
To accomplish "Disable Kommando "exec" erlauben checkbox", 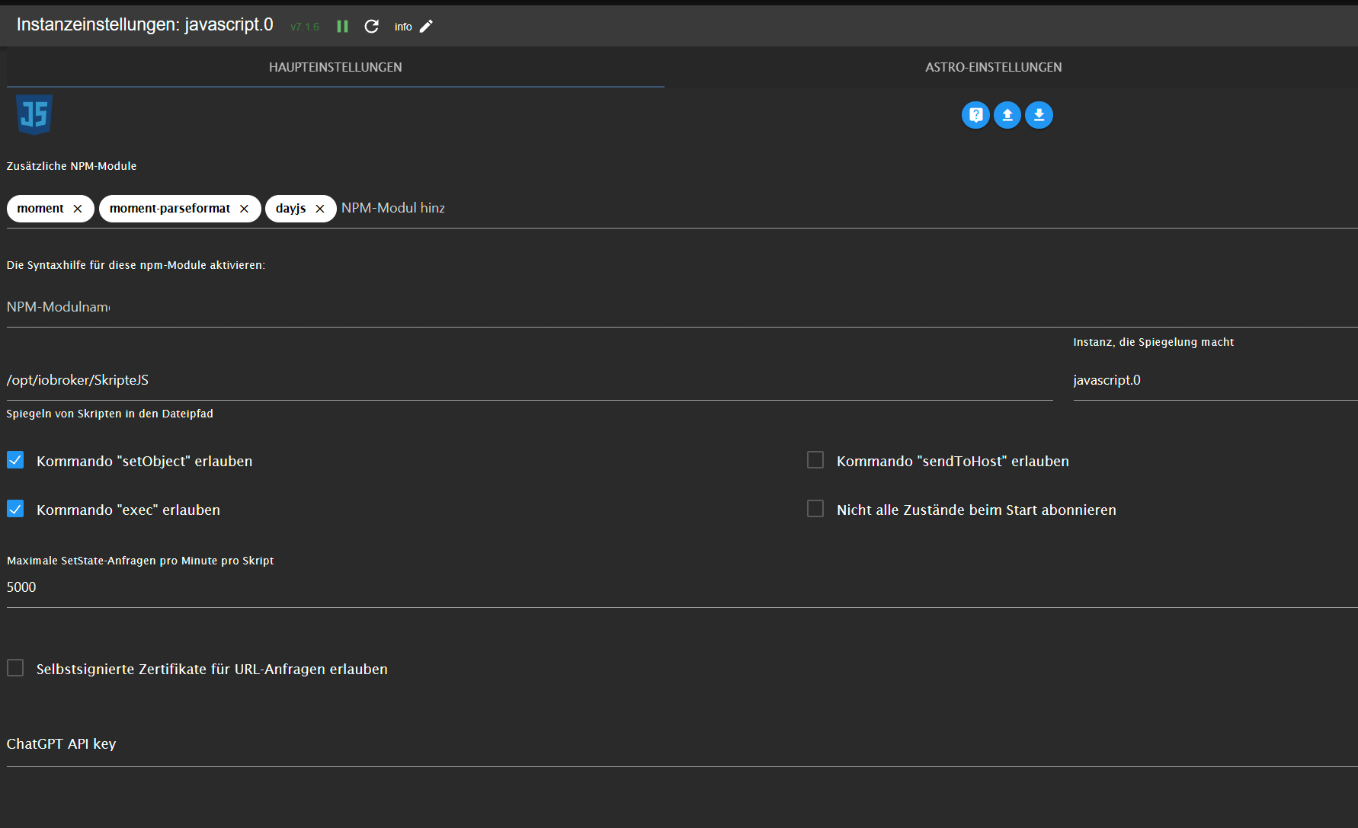I will pos(15,509).
